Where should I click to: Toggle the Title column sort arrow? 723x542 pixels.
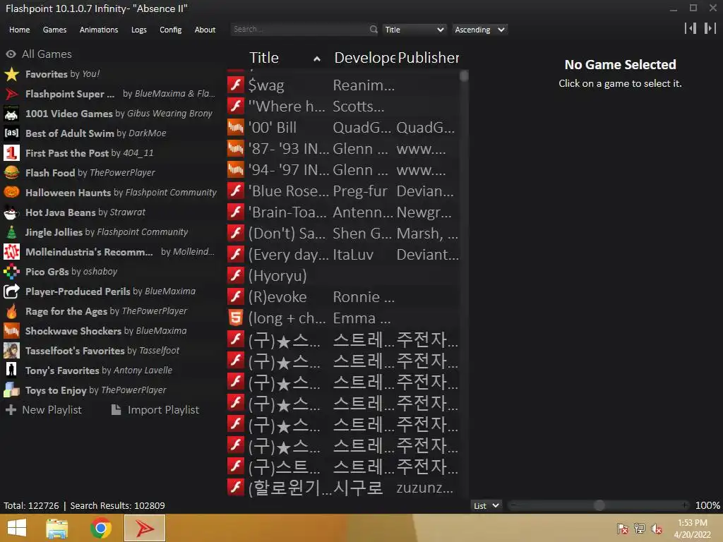coord(317,59)
